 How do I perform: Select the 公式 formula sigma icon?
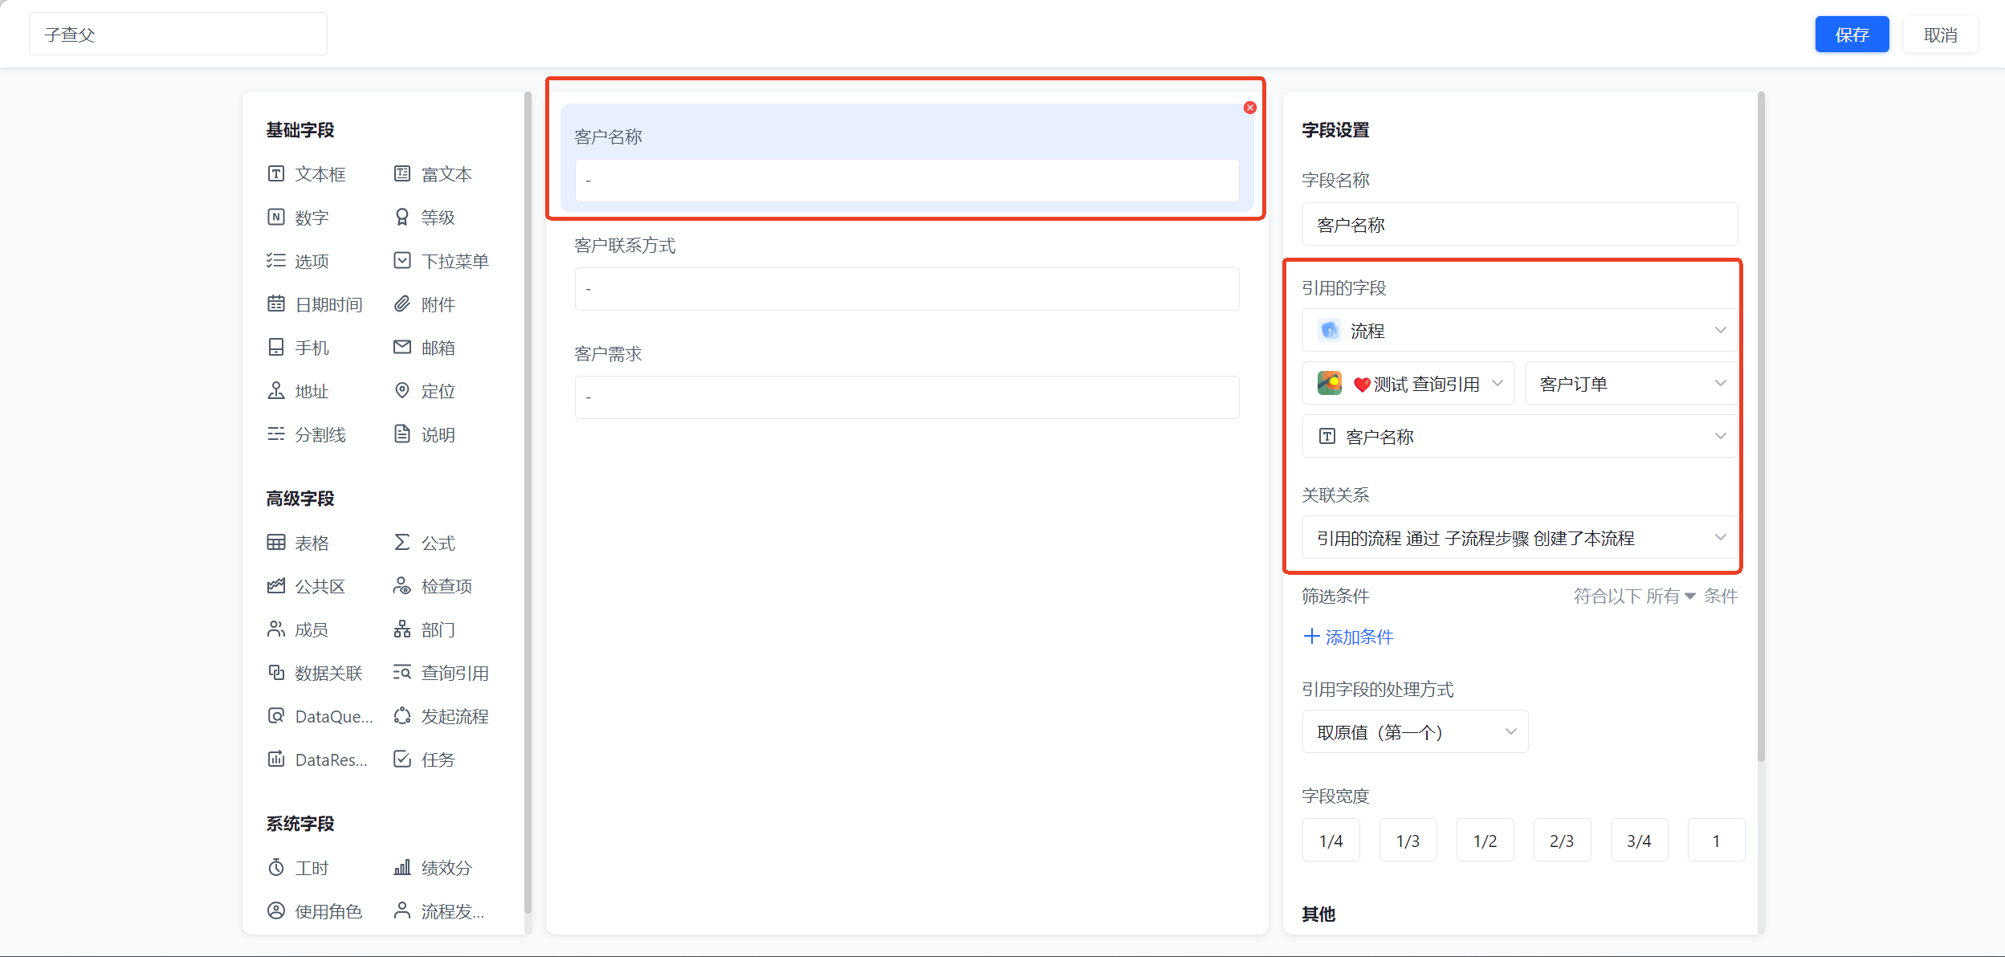coord(402,543)
